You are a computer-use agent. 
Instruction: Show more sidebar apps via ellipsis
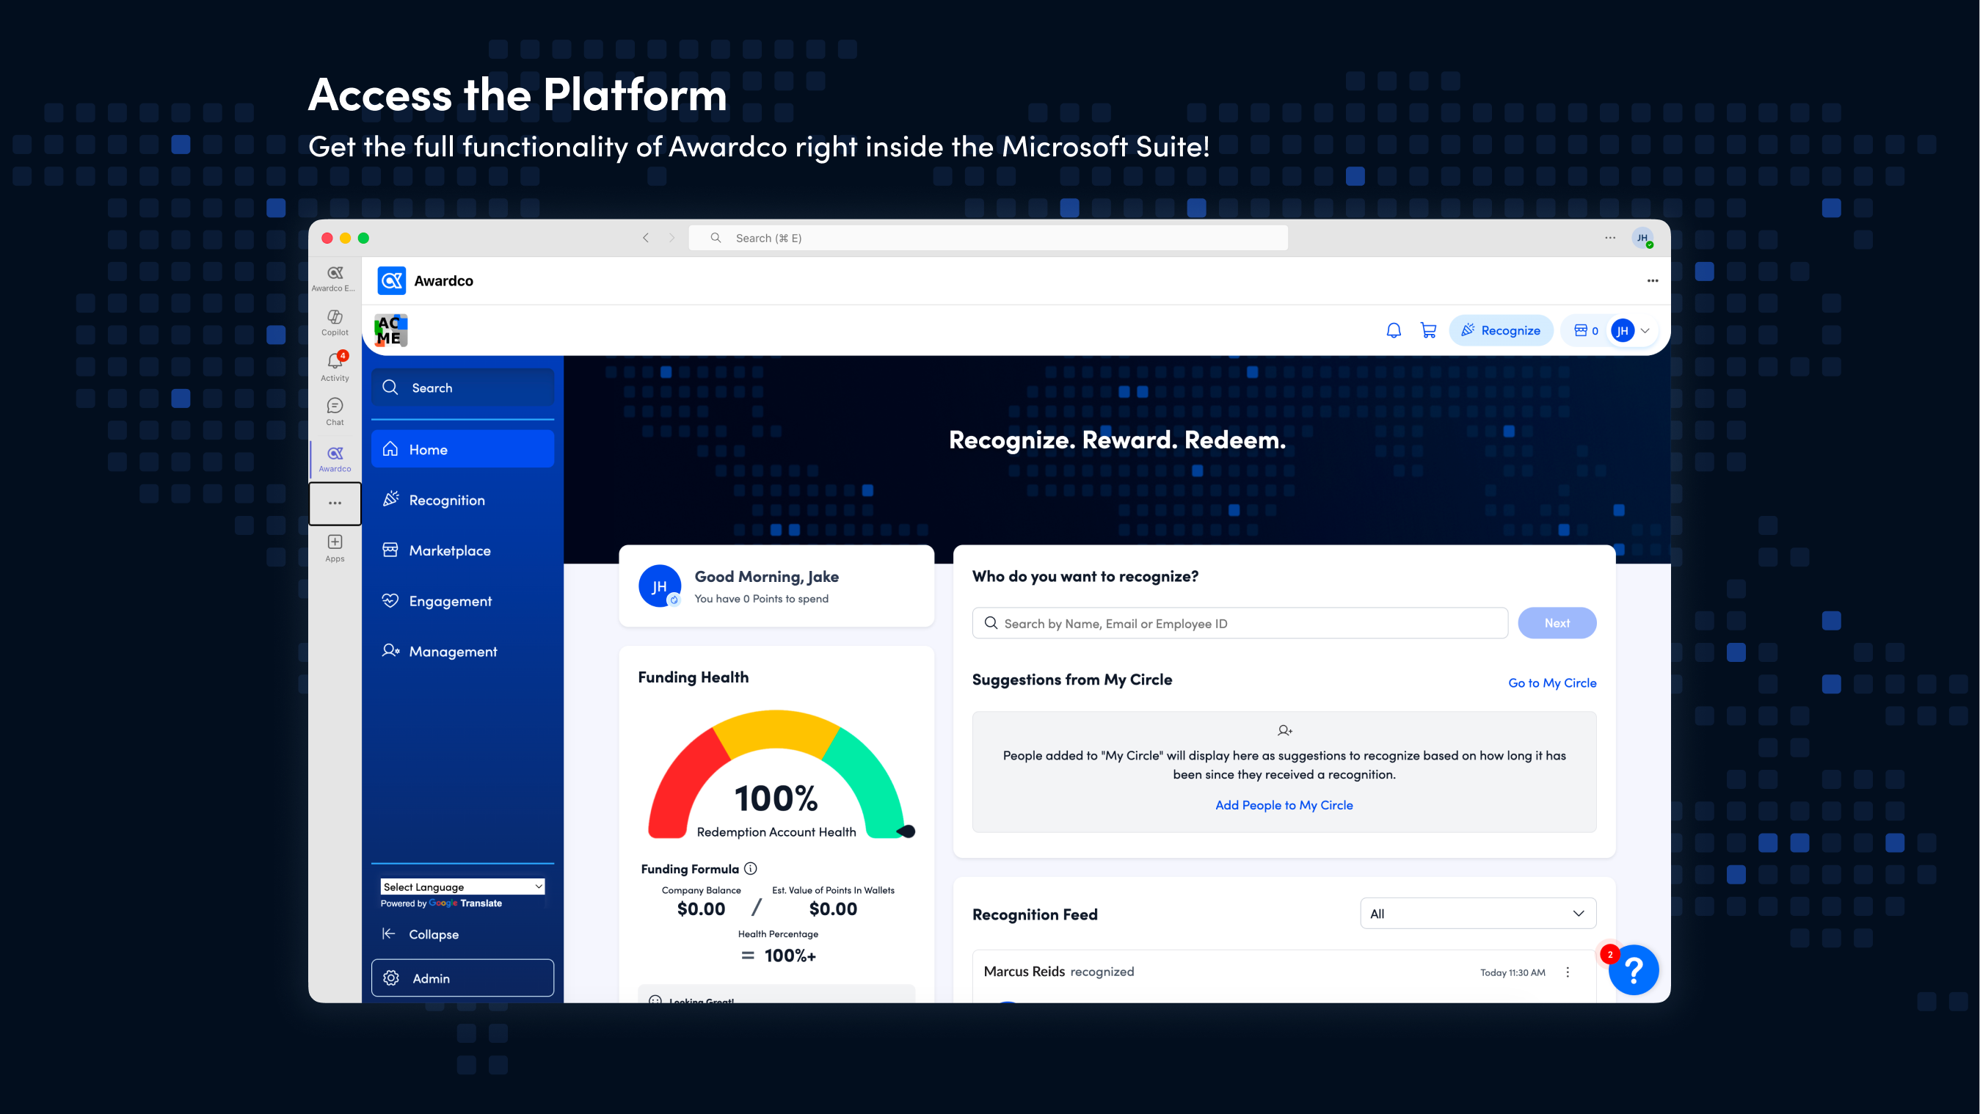335,503
